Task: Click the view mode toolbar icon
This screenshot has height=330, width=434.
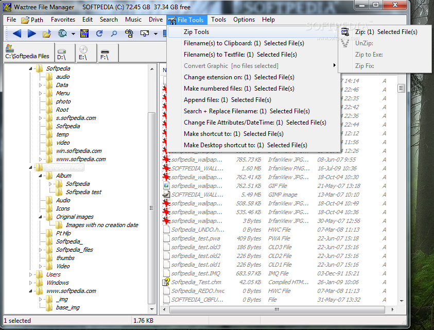Action: [145, 33]
